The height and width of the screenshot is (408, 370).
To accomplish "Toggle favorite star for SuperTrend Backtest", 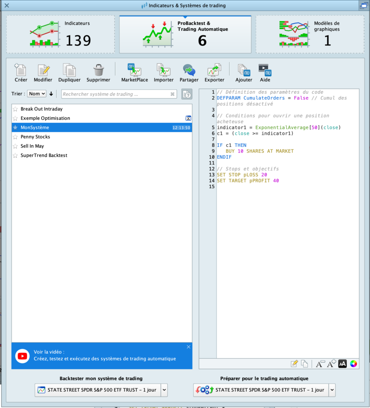I will [x=16, y=155].
